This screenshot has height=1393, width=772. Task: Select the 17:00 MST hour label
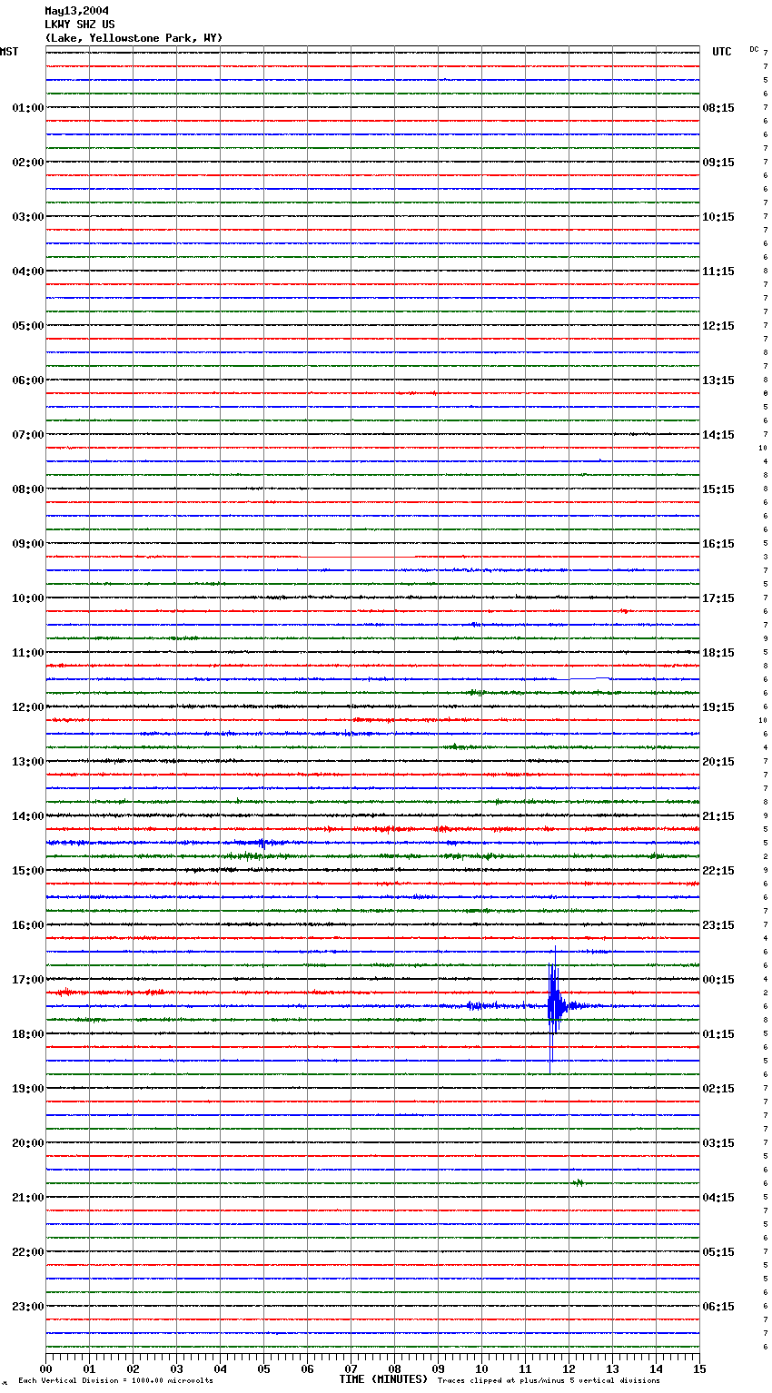[x=28, y=980]
